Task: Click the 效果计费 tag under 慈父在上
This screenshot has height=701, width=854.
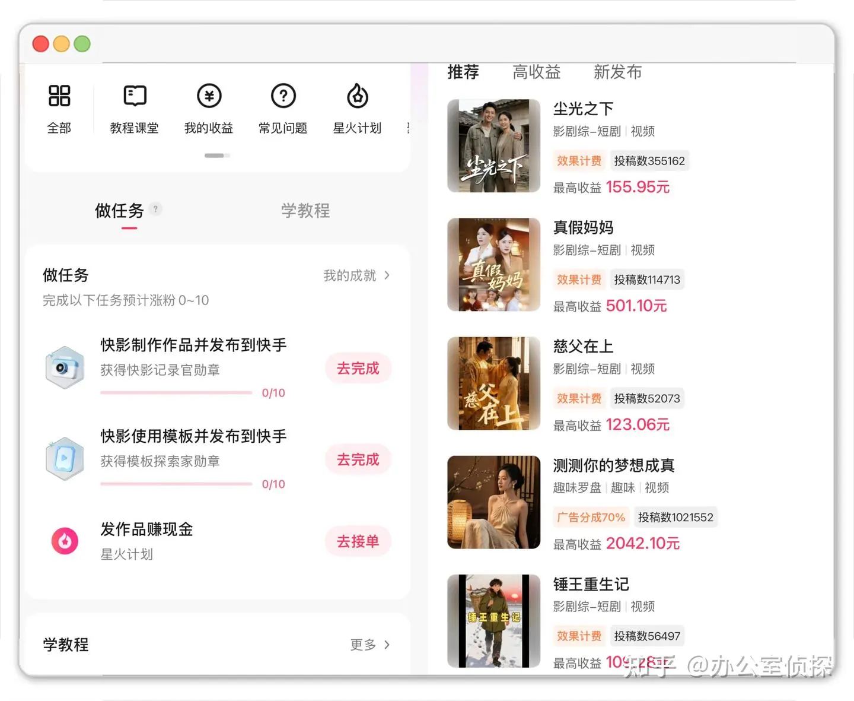Action: 579,398
